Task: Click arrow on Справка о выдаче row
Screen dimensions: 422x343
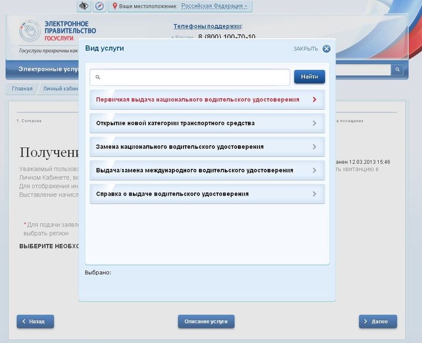Action: 314,194
